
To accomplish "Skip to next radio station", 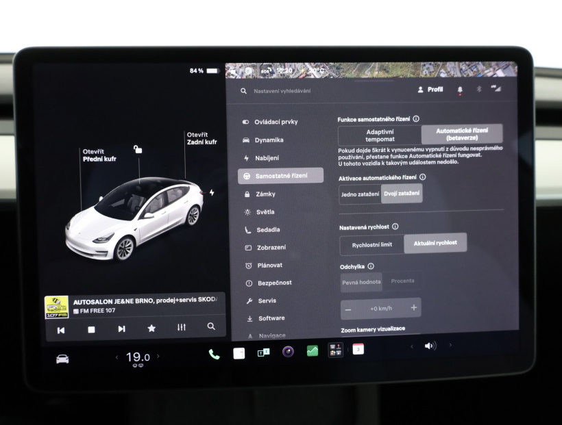I will click(x=121, y=329).
